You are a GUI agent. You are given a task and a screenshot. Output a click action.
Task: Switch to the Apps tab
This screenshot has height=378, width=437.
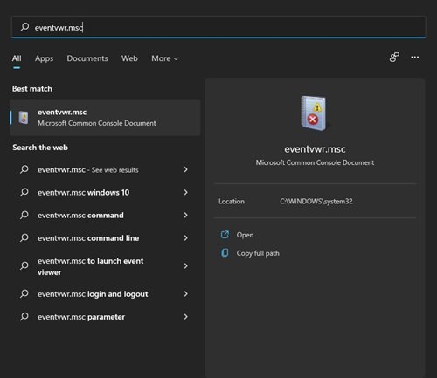coord(44,58)
